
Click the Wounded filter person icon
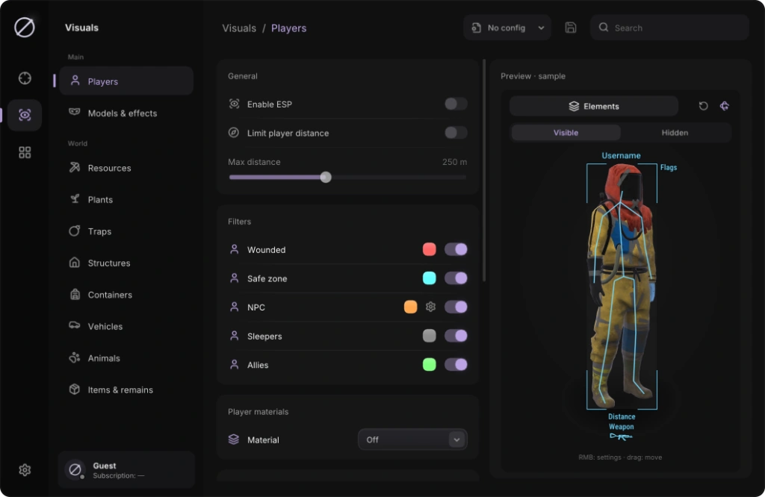[x=234, y=249]
